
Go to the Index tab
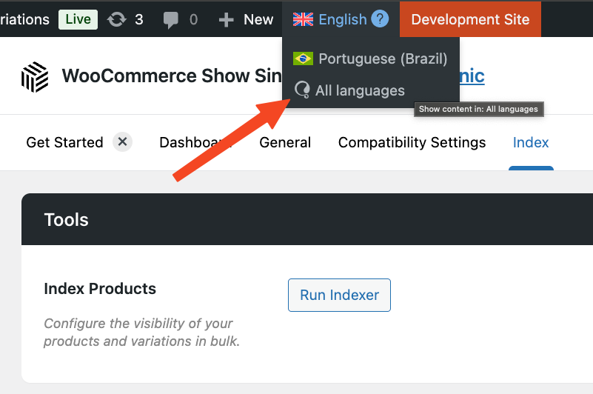click(x=531, y=142)
